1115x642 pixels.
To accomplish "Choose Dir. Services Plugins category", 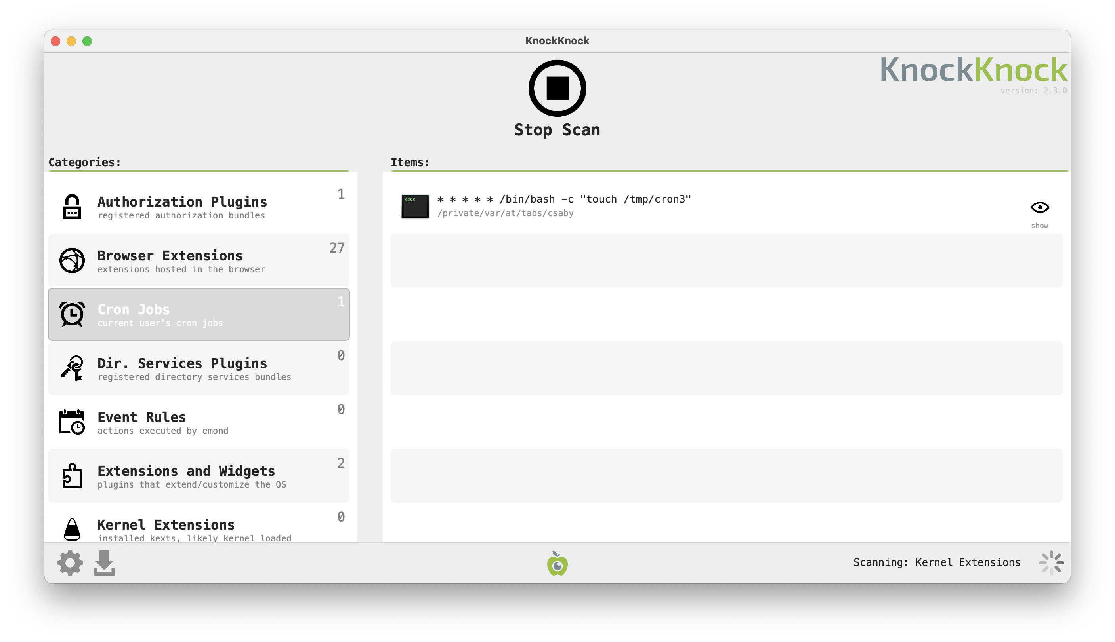I will [x=199, y=368].
